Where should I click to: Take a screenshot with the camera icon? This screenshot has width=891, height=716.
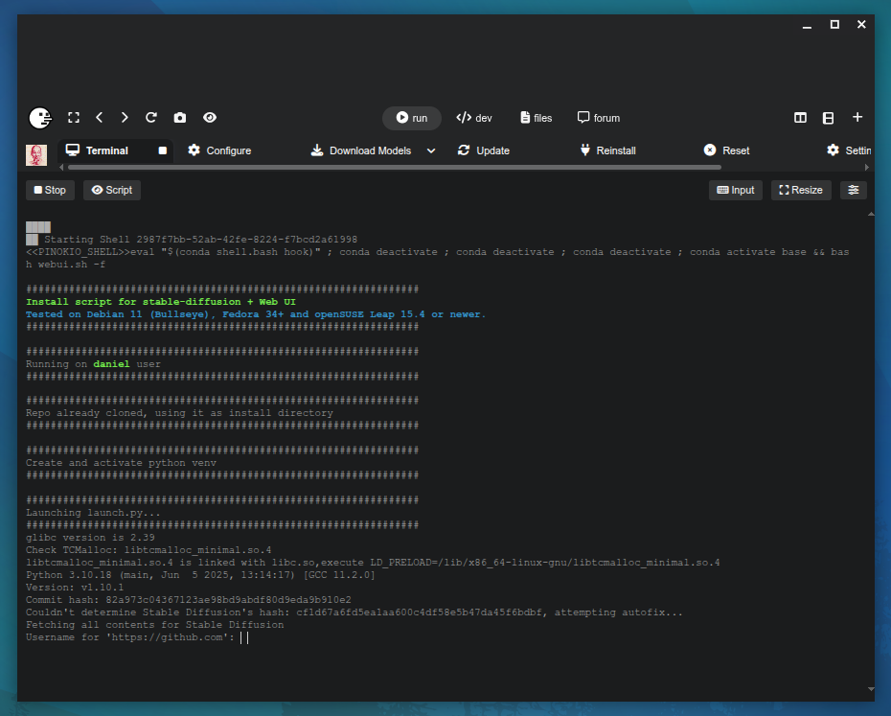[180, 118]
